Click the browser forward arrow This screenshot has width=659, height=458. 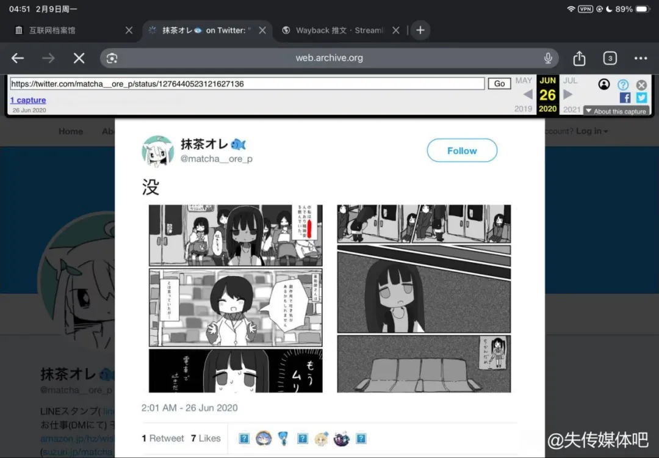click(48, 58)
